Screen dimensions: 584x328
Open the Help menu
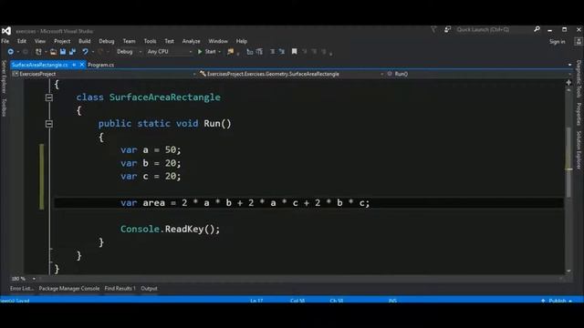tap(241, 41)
